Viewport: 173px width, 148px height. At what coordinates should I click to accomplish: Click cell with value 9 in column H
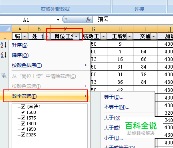point(120,44)
